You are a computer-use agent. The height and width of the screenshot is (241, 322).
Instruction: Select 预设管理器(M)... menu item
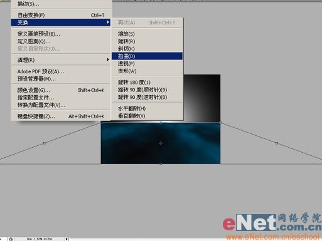[61, 79]
